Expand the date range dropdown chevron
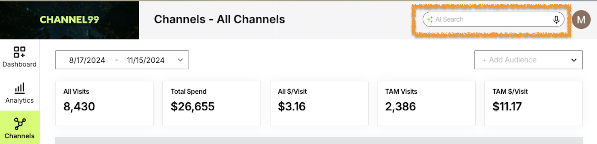This screenshot has width=597, height=144. pyautogui.click(x=180, y=60)
